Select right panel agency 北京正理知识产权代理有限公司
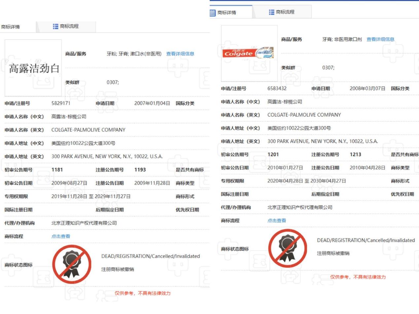The height and width of the screenshot is (314, 419). [x=300, y=207]
